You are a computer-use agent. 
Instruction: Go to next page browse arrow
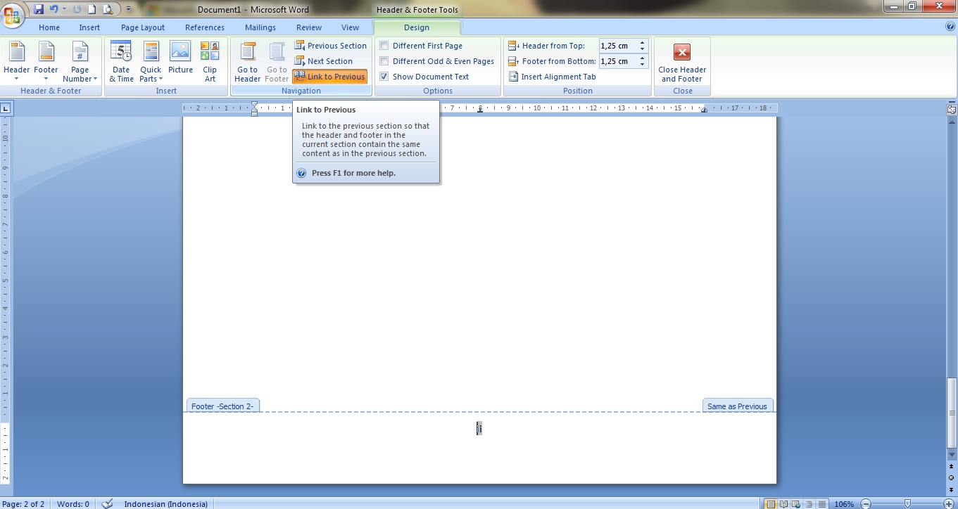(x=952, y=489)
